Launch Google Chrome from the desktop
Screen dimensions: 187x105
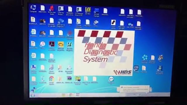51,80
